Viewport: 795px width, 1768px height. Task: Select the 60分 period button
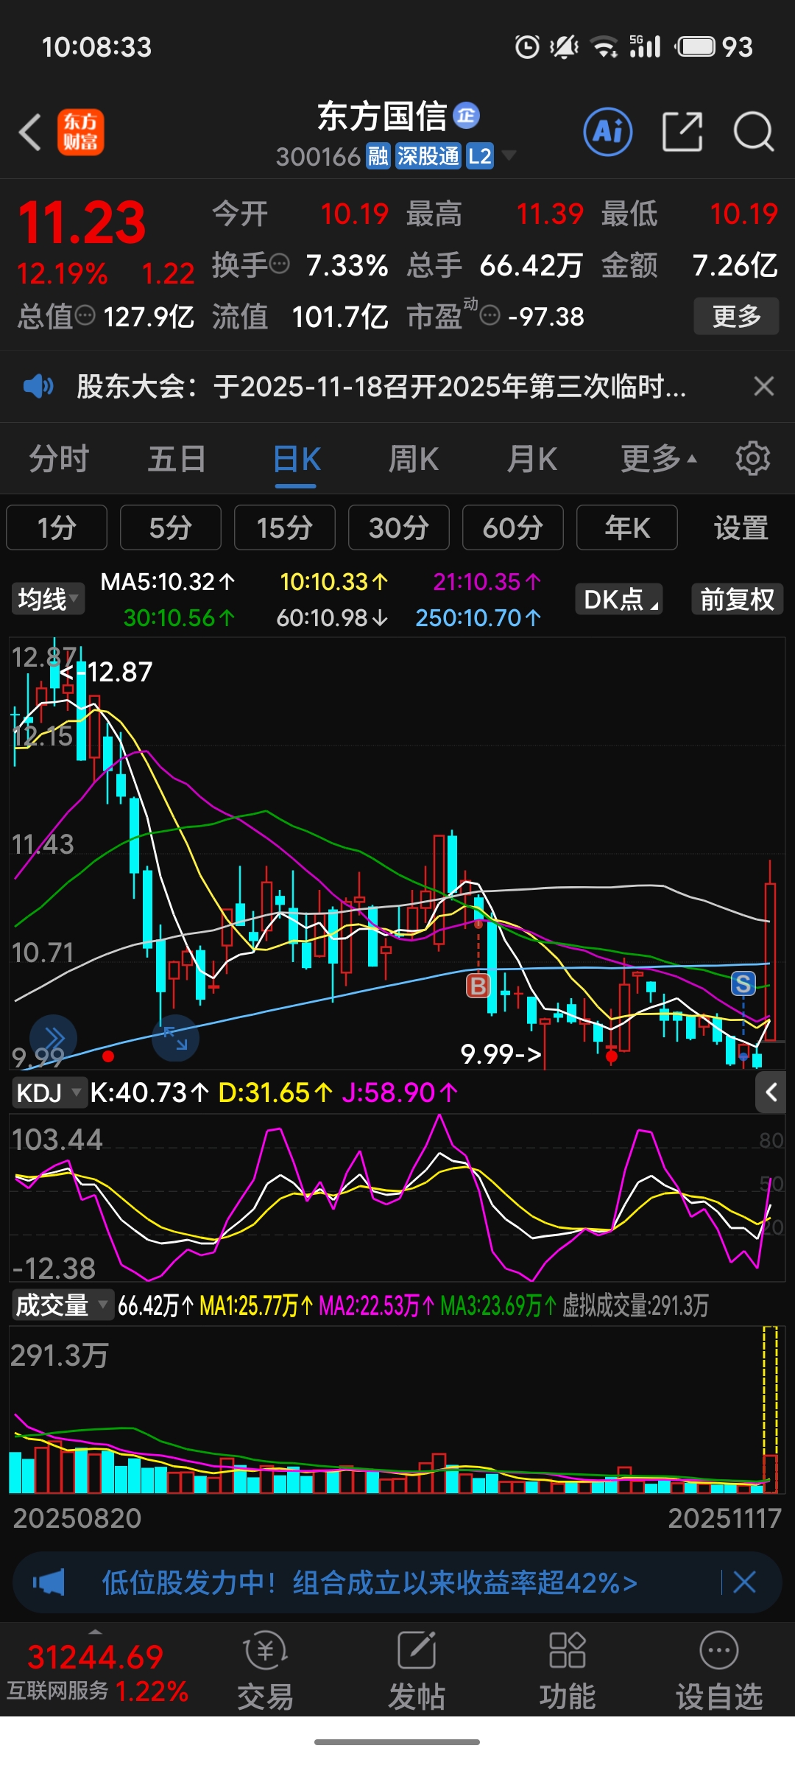click(x=513, y=527)
